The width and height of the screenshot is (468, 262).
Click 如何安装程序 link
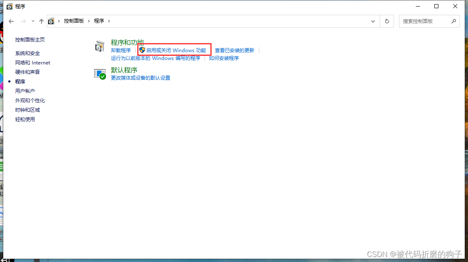(x=224, y=58)
